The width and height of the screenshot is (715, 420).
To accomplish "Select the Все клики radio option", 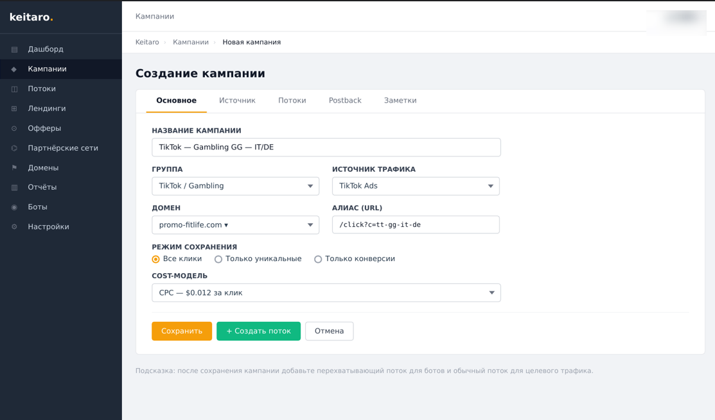I will [x=155, y=259].
